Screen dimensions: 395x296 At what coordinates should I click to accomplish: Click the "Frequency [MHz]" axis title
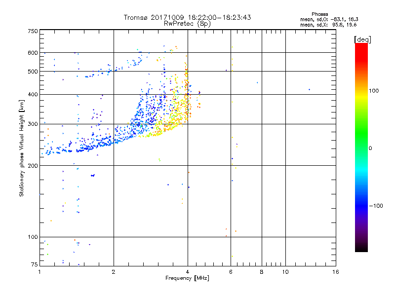(x=187, y=278)
